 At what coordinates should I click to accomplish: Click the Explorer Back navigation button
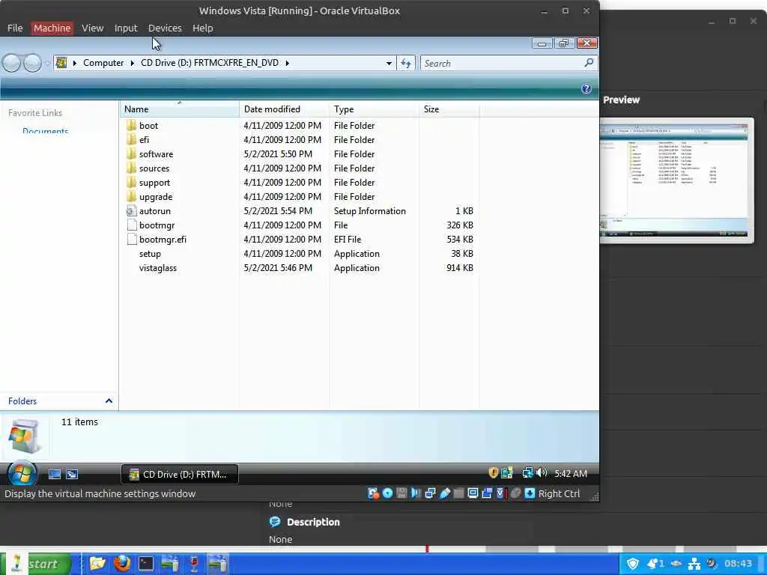(x=12, y=63)
